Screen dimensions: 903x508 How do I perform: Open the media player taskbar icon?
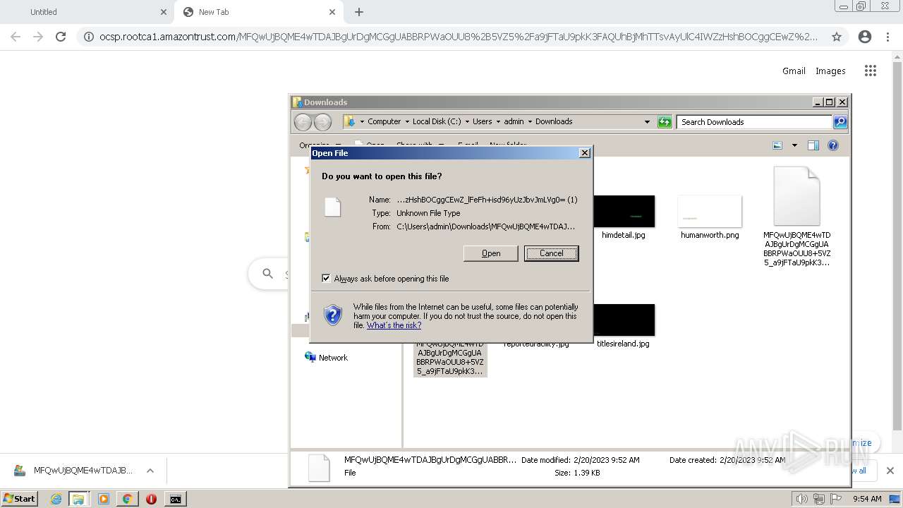[104, 499]
